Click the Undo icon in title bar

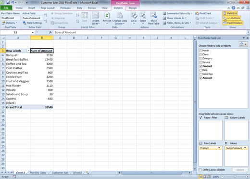click(x=12, y=2)
